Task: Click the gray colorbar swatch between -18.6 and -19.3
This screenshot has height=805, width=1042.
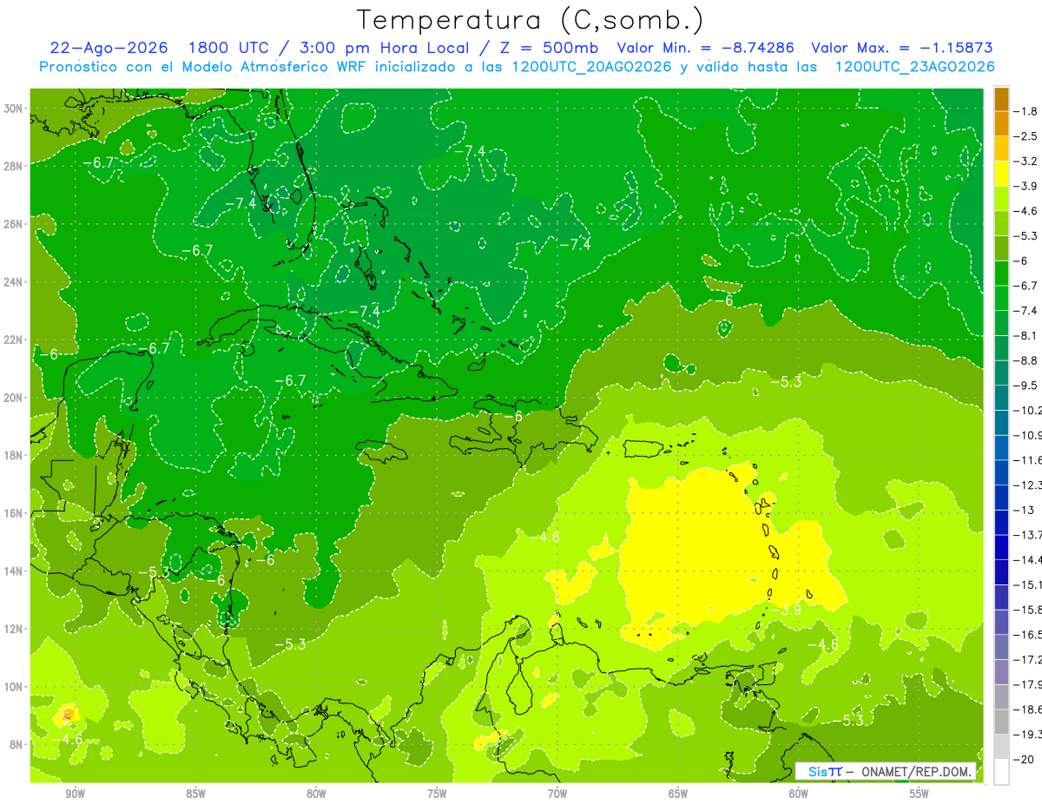Action: click(x=1001, y=722)
